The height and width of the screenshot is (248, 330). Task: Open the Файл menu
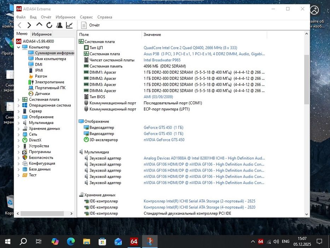pyautogui.click(x=21, y=17)
